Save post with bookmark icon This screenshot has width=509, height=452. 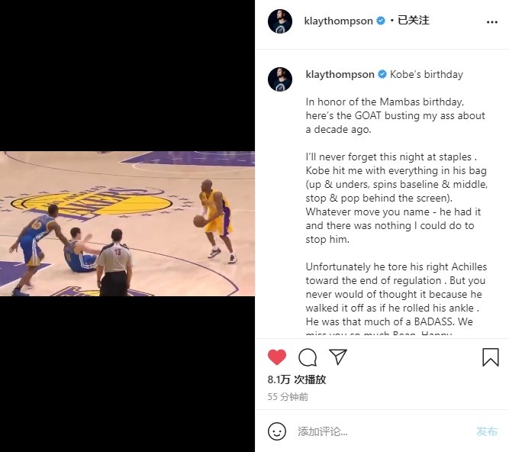pos(490,357)
